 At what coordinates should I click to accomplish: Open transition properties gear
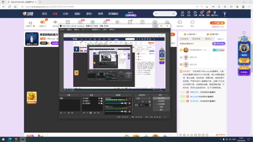click(x=150, y=102)
